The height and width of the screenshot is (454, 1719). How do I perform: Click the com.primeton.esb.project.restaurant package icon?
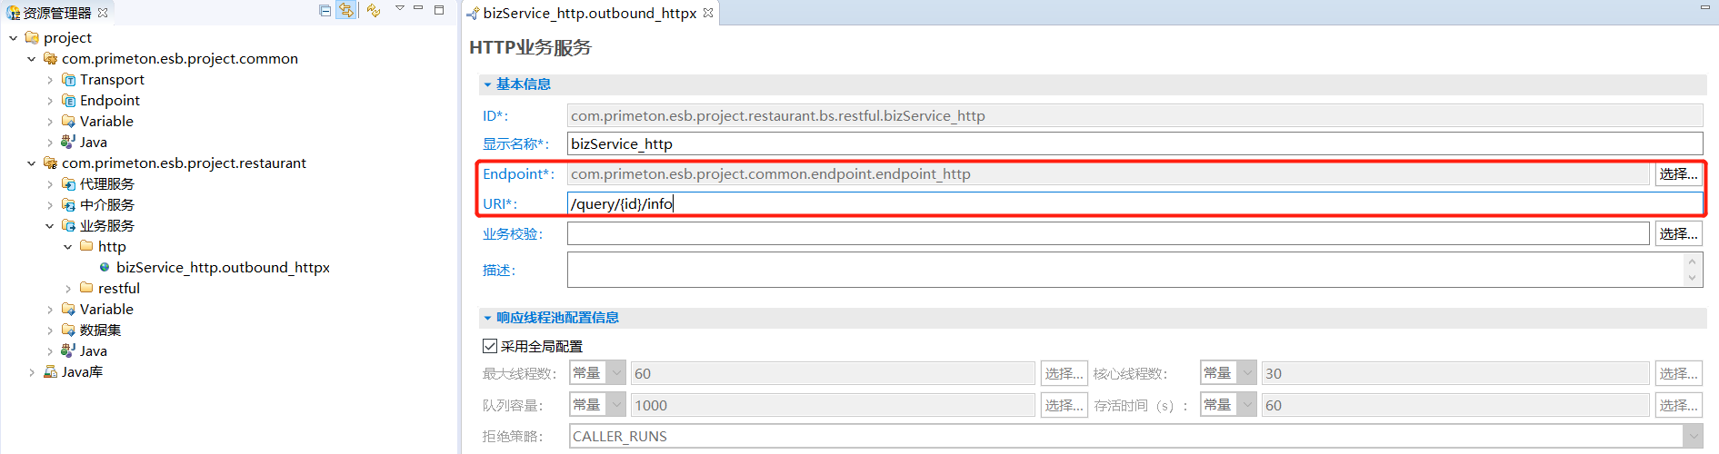point(50,163)
